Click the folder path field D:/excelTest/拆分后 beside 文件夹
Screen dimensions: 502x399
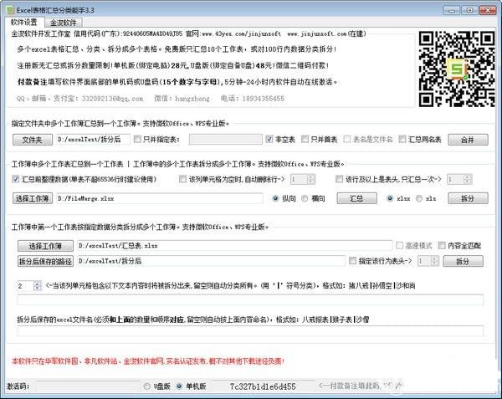(94, 140)
